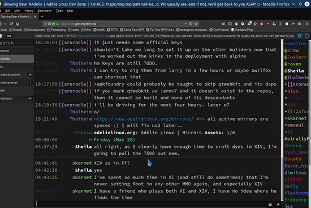
Task: Open Firefox hamburger menu
Action: pos(307,24)
